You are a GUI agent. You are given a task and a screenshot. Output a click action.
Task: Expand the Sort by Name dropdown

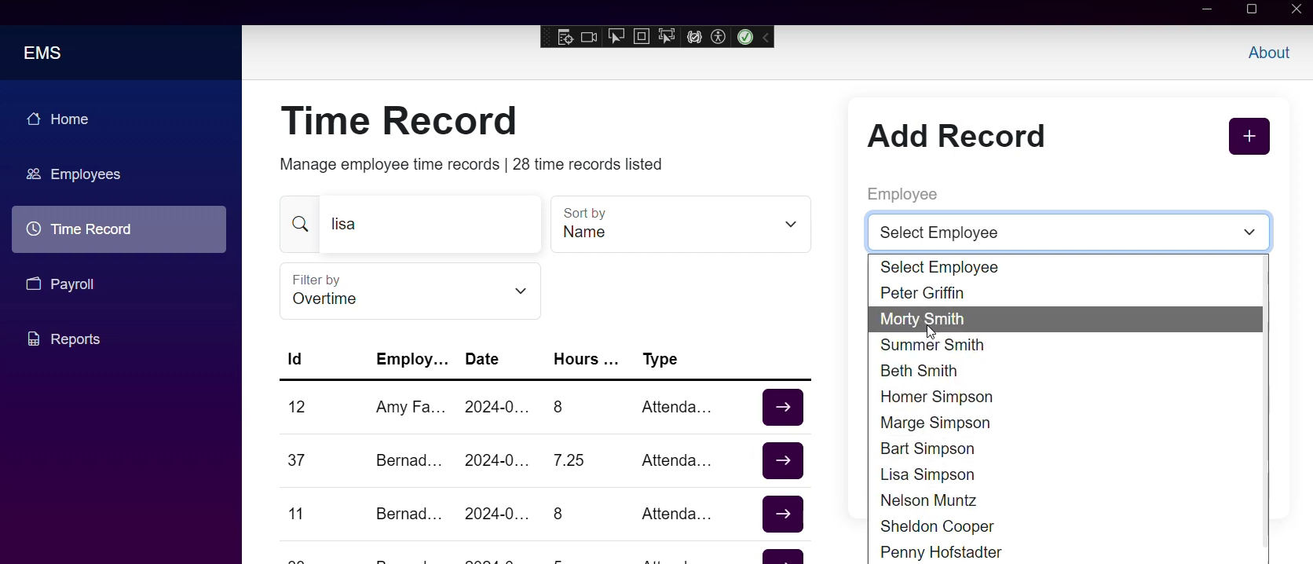click(x=681, y=225)
